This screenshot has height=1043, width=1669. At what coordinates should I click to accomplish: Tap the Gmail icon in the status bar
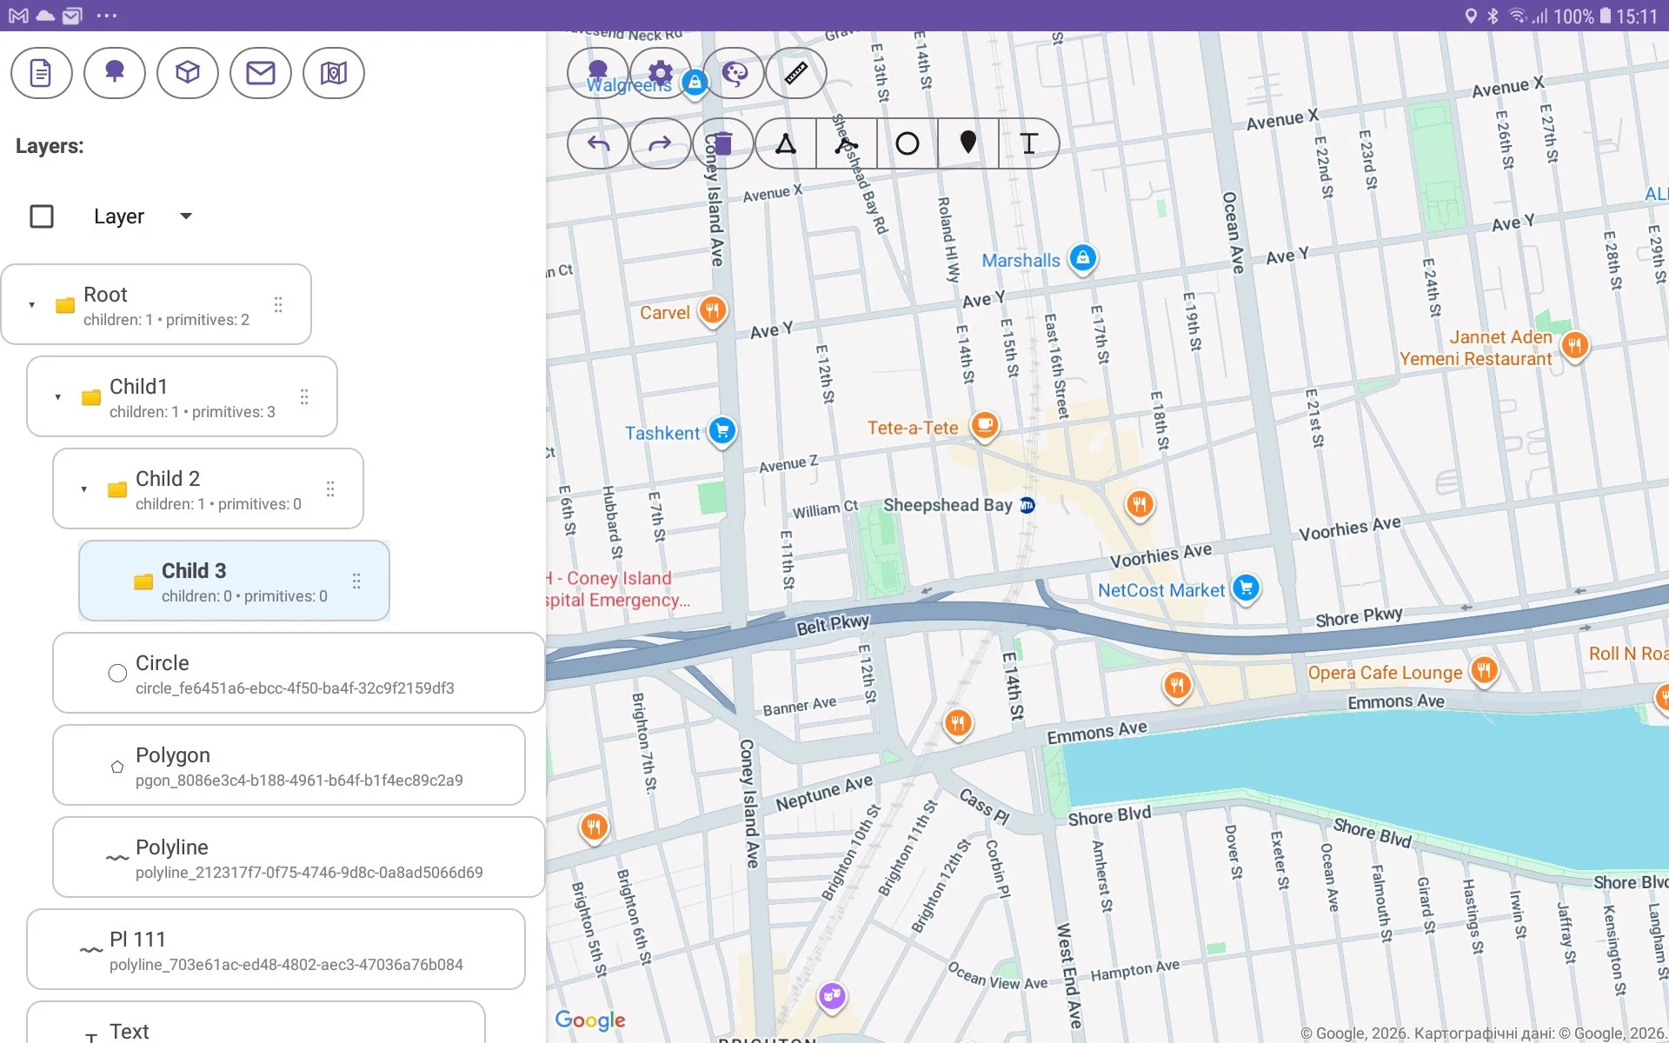(19, 16)
